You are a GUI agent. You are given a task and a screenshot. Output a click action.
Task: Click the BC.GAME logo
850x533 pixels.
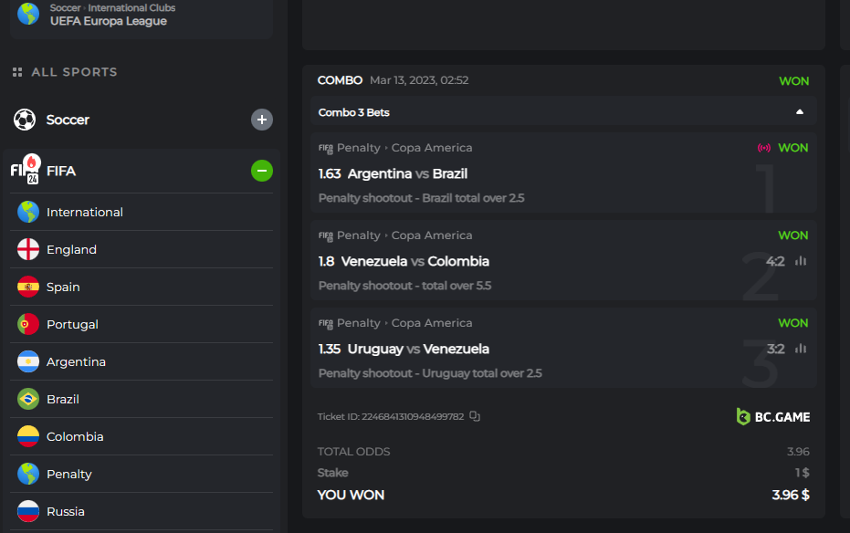click(x=773, y=416)
